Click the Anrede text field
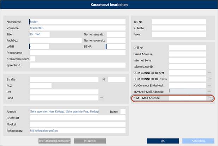 click(64, 111)
